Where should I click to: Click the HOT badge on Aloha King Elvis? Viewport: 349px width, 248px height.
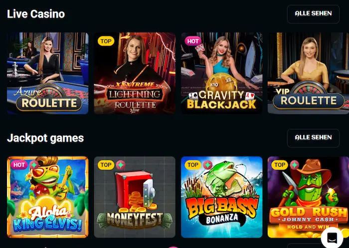[x=19, y=165]
